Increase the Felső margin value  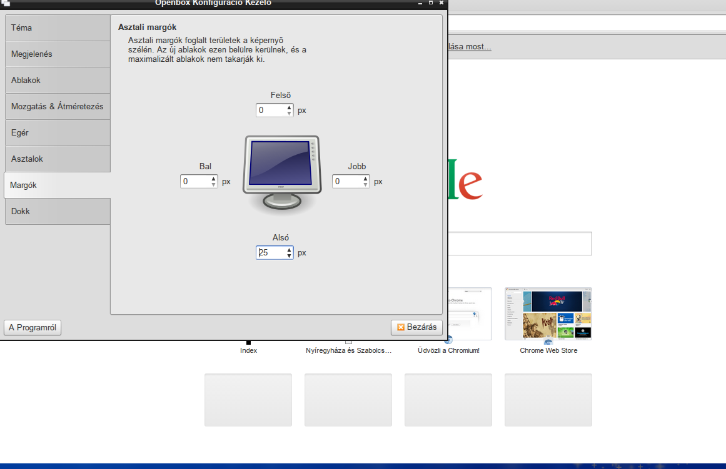(x=290, y=107)
